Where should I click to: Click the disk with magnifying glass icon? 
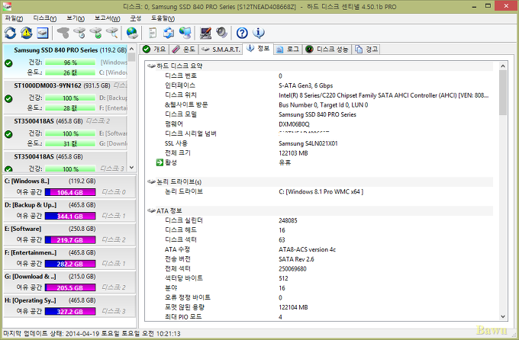pos(112,33)
